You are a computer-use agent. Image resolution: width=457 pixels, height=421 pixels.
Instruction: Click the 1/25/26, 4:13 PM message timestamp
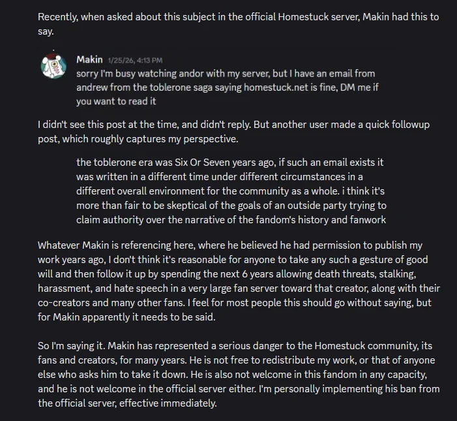click(135, 61)
